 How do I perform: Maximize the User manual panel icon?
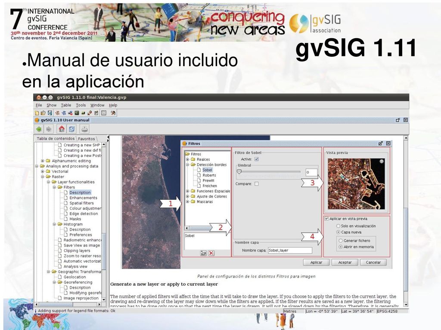pos(398,120)
